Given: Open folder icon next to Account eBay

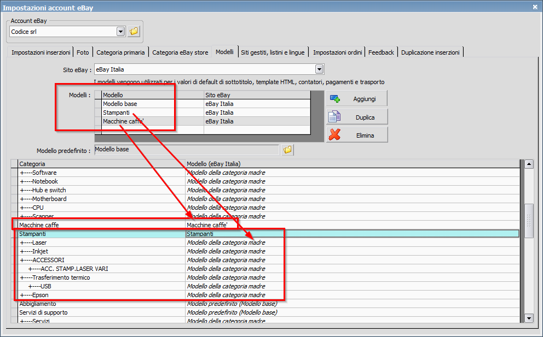Looking at the screenshot, I should tap(134, 32).
